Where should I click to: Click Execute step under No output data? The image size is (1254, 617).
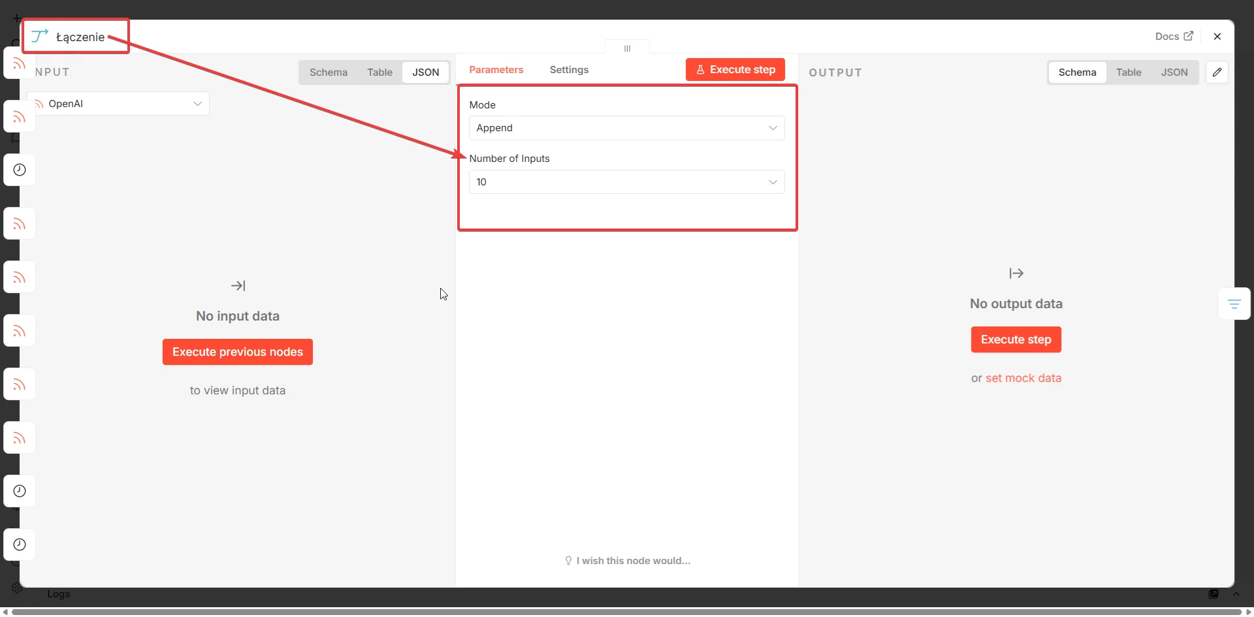[1016, 340]
